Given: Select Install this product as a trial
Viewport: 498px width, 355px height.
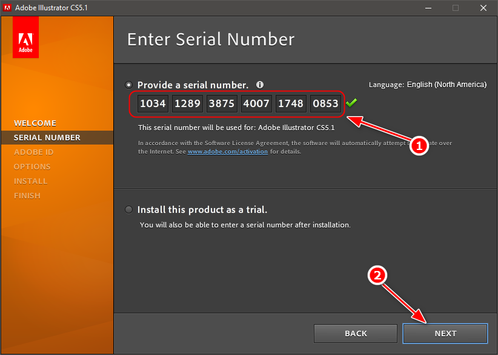Looking at the screenshot, I should click(128, 210).
